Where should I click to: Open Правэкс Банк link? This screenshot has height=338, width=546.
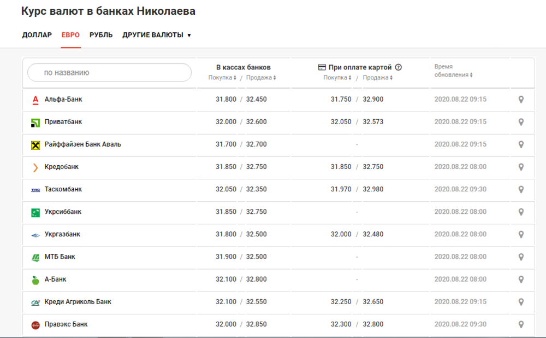click(x=66, y=324)
